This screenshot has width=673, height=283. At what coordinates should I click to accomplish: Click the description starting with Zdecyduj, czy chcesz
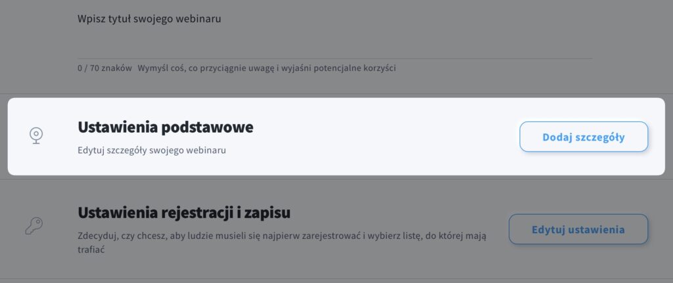[x=282, y=242]
